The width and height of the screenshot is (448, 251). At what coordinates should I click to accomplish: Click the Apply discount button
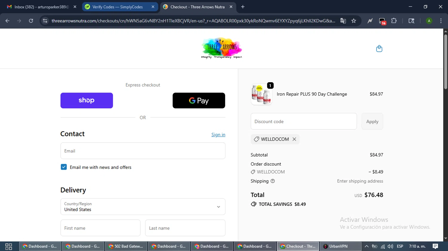point(372,121)
